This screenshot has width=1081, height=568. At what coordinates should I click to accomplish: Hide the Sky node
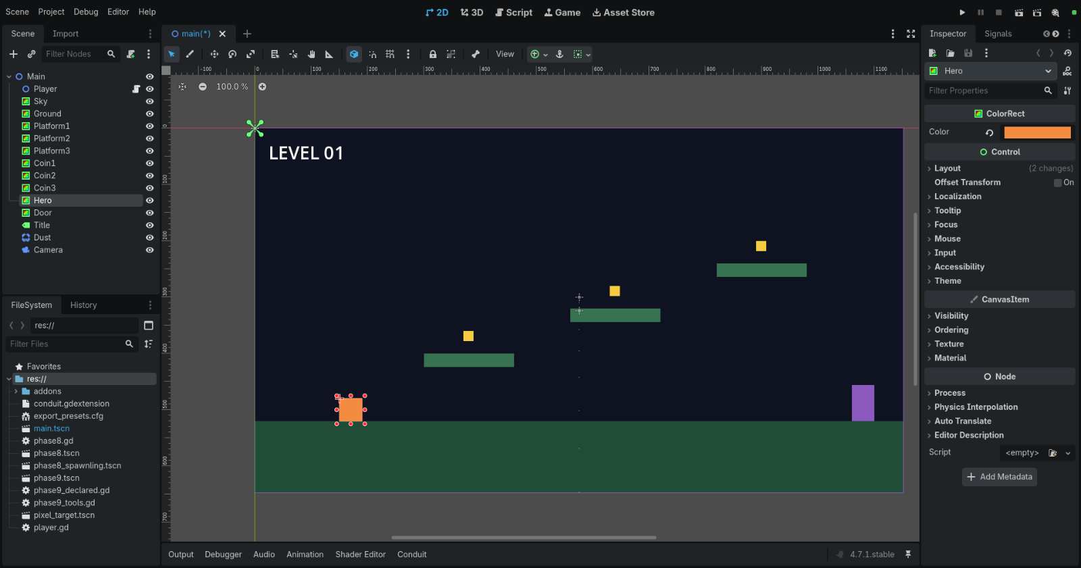click(x=150, y=101)
